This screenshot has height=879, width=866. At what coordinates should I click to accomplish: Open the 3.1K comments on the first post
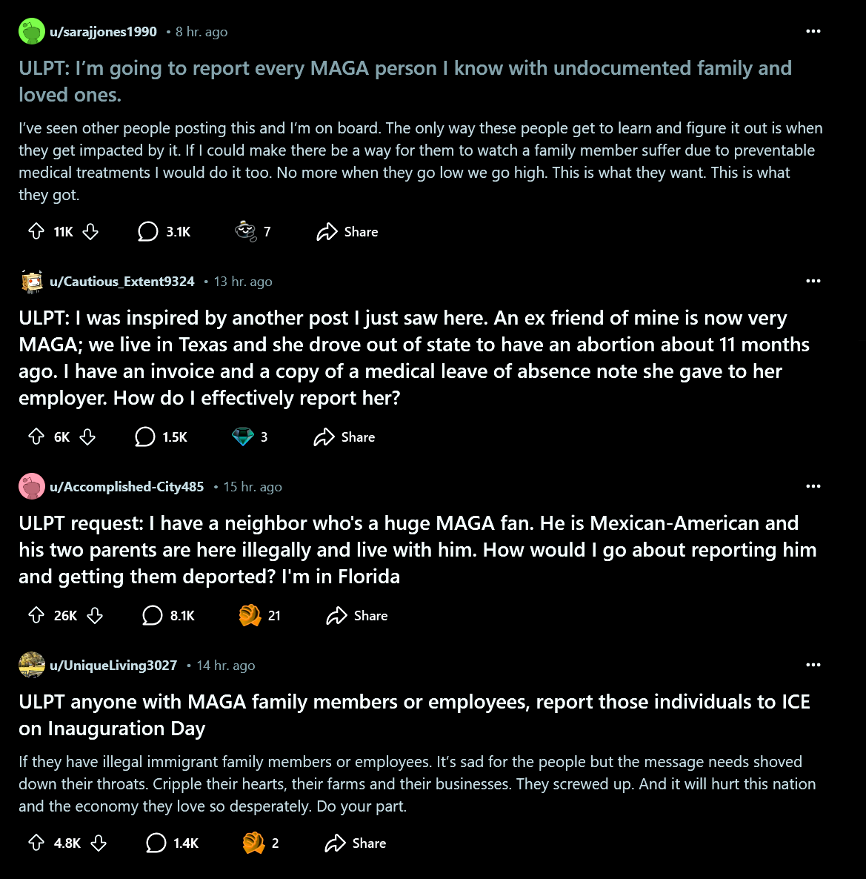pyautogui.click(x=164, y=232)
